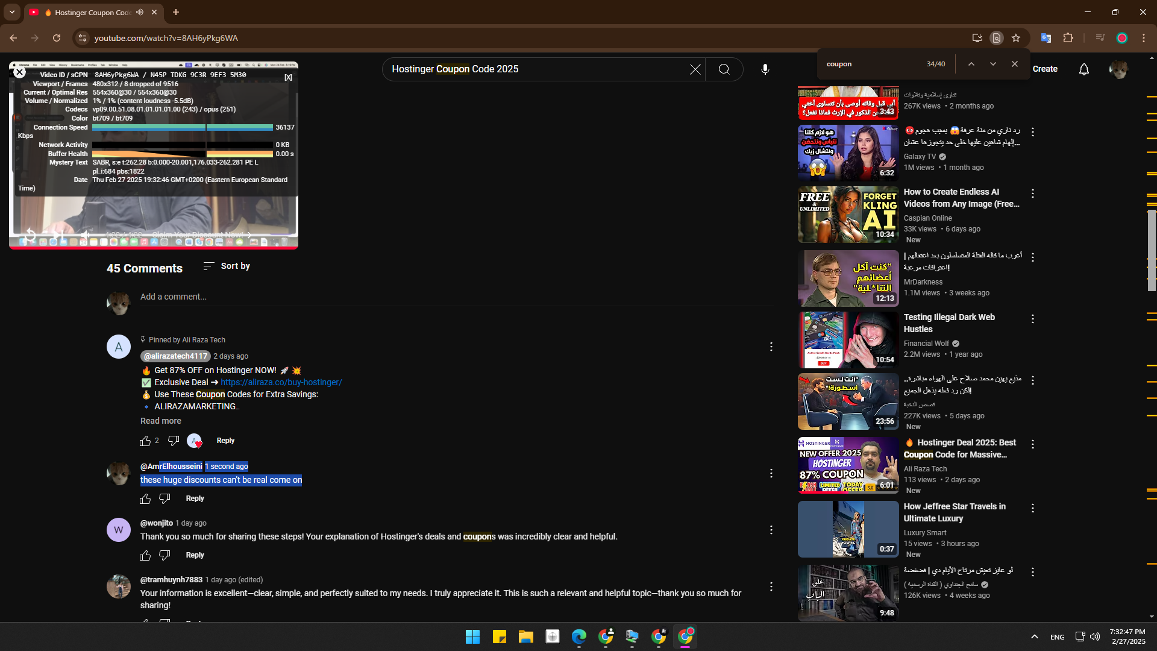This screenshot has width=1157, height=651.
Task: Click the Add a comment field
Action: pos(457,297)
